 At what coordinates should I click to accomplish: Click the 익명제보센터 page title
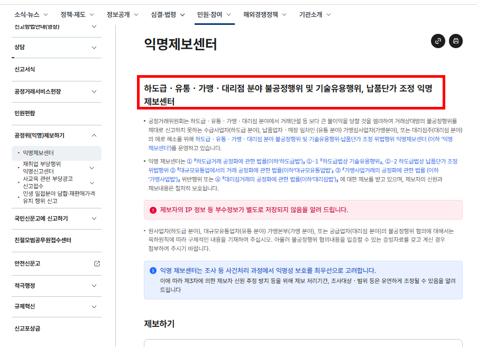point(180,44)
